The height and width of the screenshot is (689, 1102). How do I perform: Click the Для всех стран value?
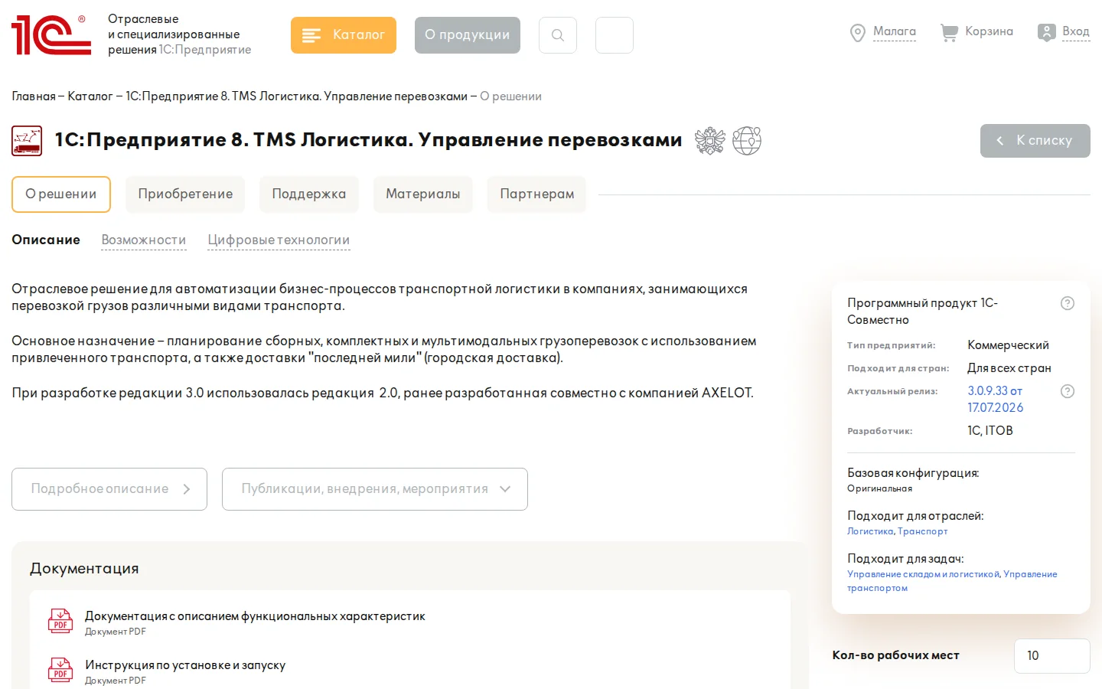pos(1009,368)
